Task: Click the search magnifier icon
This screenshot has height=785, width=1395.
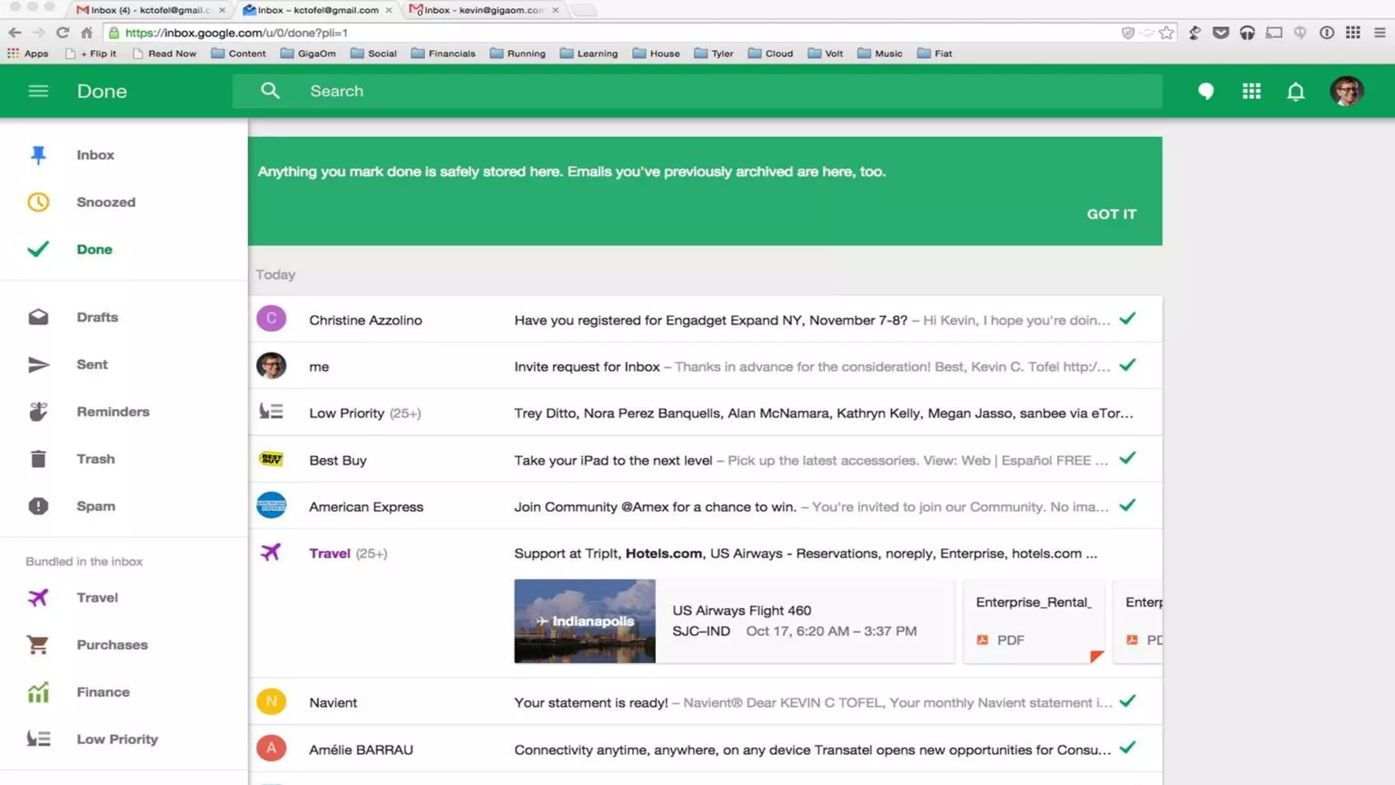Action: (x=270, y=91)
